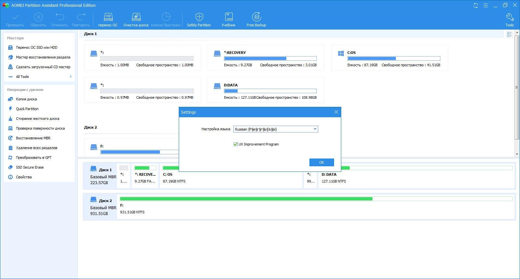Choose Сделать загрузочный CD мастер
The width and height of the screenshot is (520, 279).
tap(39, 67)
